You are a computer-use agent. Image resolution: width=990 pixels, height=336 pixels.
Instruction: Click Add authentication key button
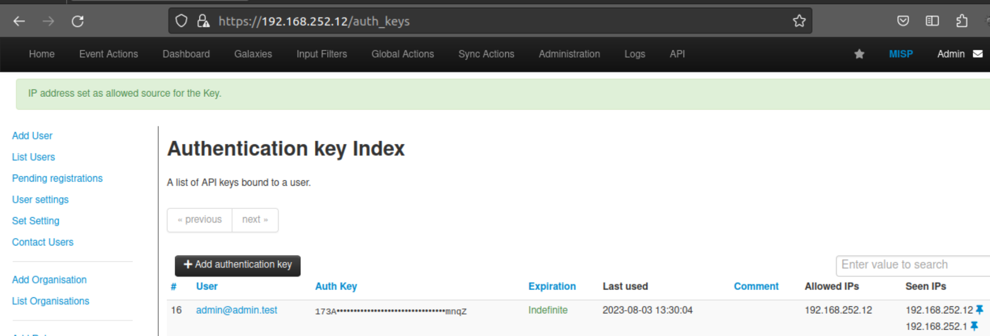pos(238,265)
